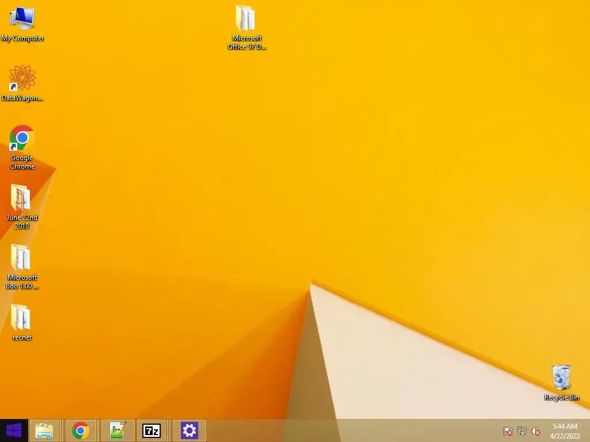Image resolution: width=590 pixels, height=442 pixels.
Task: Click the 'recnet' folder label text
Action: (x=22, y=337)
